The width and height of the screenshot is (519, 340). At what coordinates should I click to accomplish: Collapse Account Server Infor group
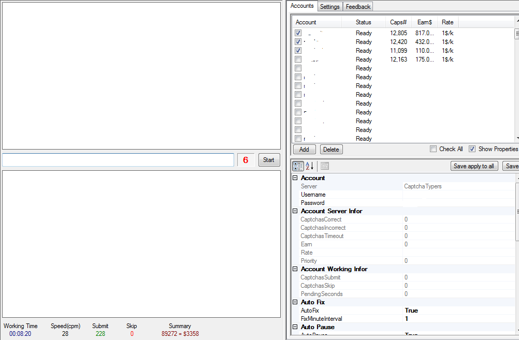coord(295,211)
